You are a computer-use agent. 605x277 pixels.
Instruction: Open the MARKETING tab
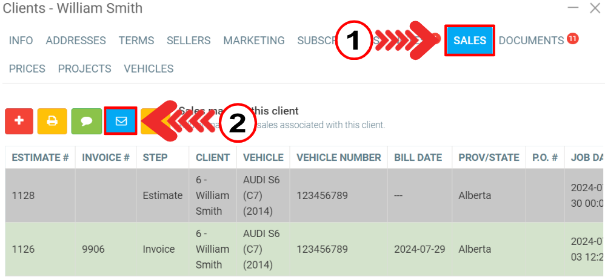tap(254, 41)
